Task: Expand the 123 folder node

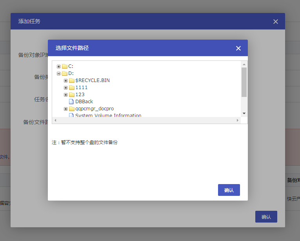Action: (x=66, y=95)
